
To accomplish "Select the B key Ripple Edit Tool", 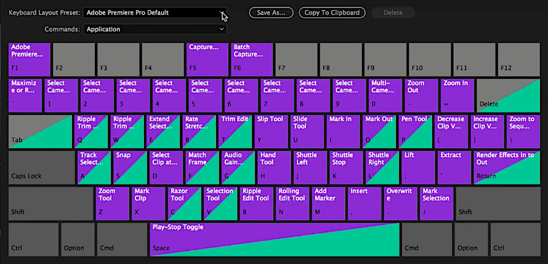I will click(x=257, y=204).
